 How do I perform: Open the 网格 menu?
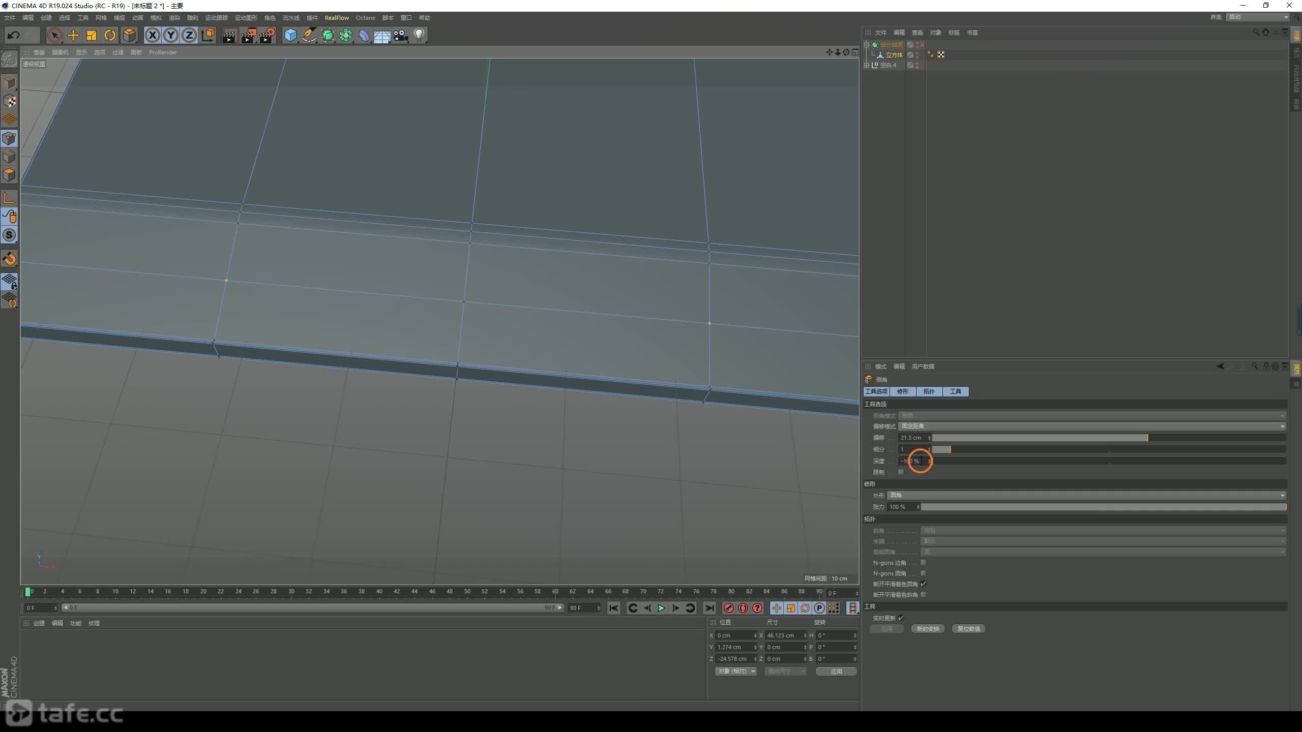pyautogui.click(x=101, y=18)
